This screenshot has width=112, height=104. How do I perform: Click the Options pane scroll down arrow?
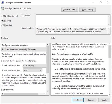pyautogui.click(x=48, y=91)
